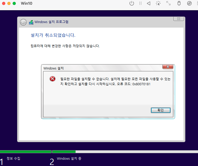The height and width of the screenshot is (166, 198).
Task: Click the resize display arrows icon
Action: (x=168, y=3)
